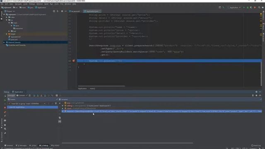Viewport: 265px width, 149px height.
Task: Click the red Stop icon in top toolbar
Action: [x=255, y=7]
